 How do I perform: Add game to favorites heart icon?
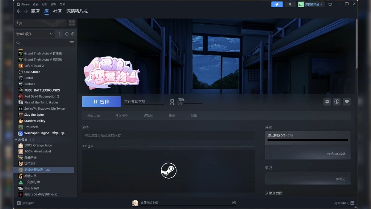point(347,102)
